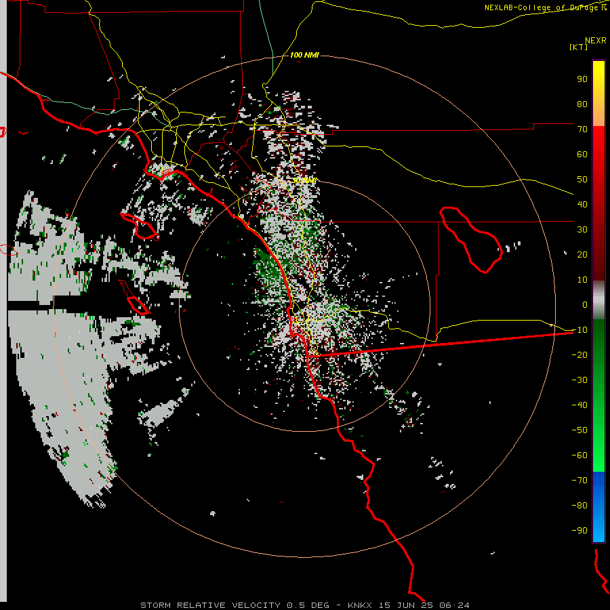The width and height of the screenshot is (610, 610).
Task: Click the 0 knot scale label
Action: (x=585, y=305)
